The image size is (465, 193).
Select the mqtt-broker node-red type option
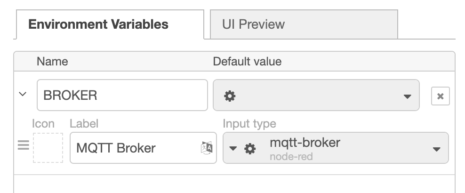(305, 149)
